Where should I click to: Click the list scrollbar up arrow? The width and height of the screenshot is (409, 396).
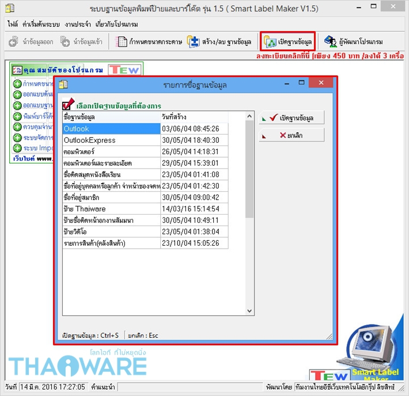tap(249, 116)
